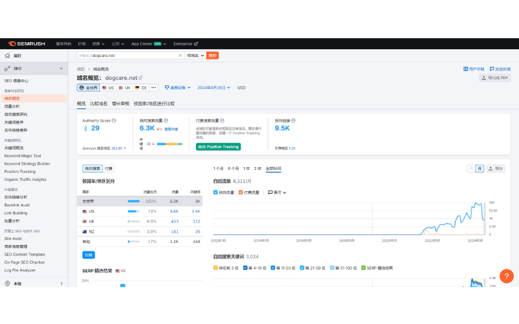This screenshot has height=324, width=519.
Task: Click the US traffic share bar
Action: [134, 211]
